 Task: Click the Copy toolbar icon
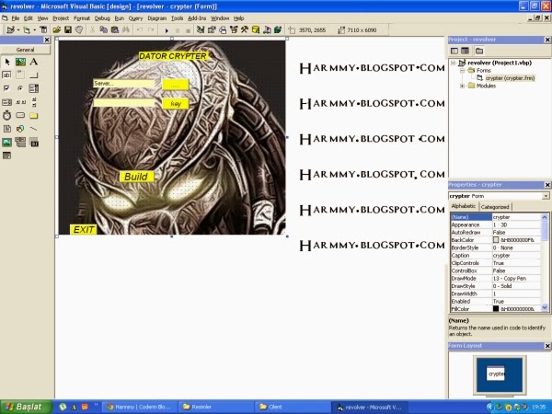(x=103, y=30)
